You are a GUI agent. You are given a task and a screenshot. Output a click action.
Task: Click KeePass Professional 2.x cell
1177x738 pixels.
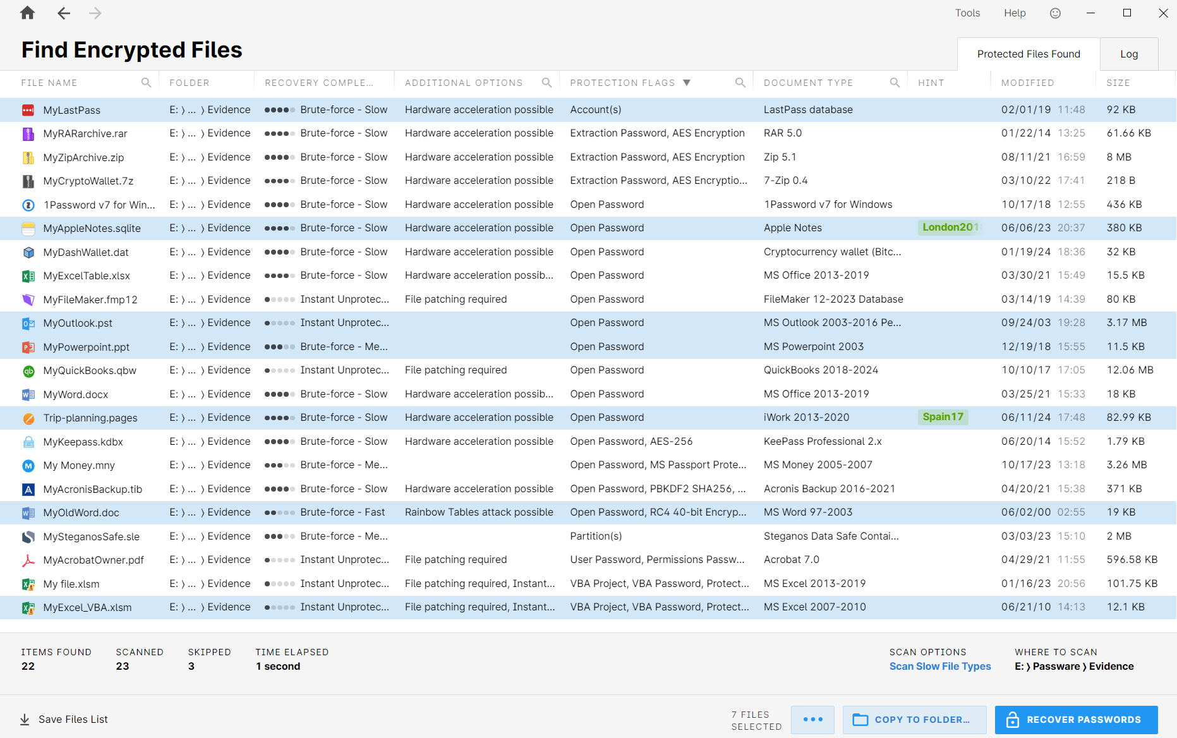823,442
